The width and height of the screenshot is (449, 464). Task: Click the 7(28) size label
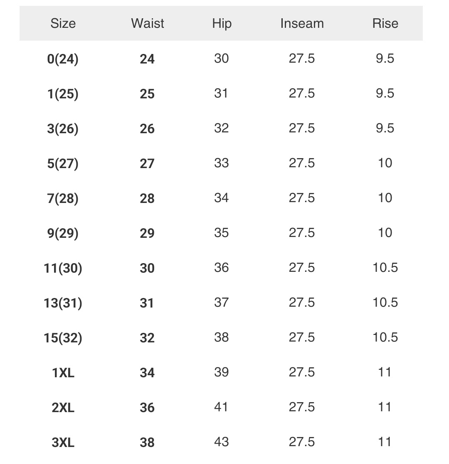63,198
